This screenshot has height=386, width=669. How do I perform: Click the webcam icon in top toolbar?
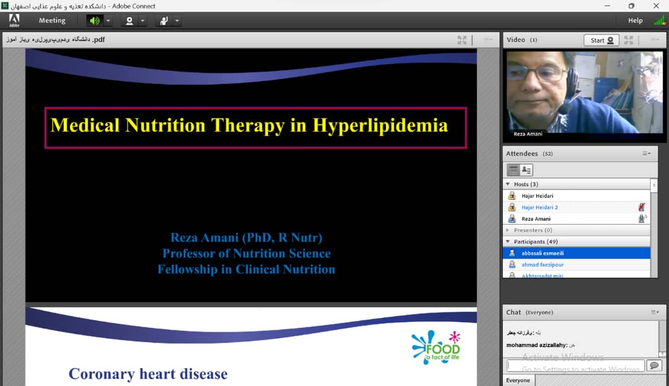coord(129,20)
